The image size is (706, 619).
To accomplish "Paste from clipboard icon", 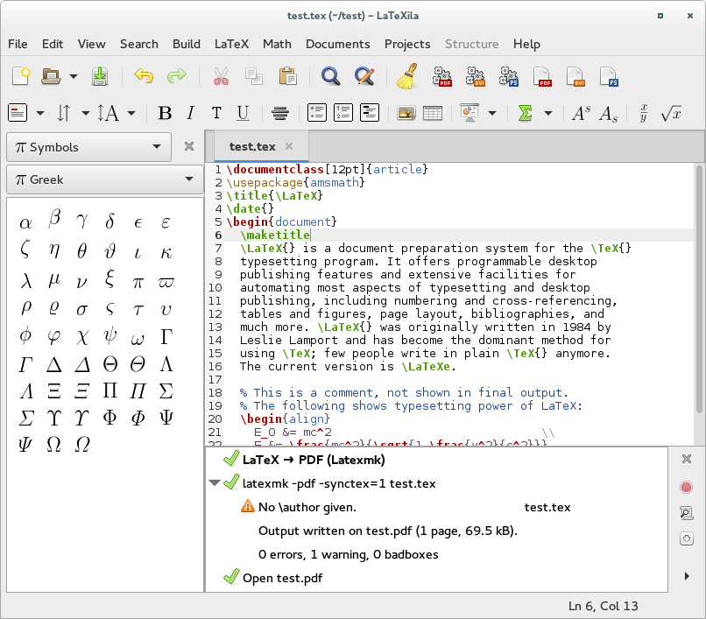I will [x=287, y=76].
